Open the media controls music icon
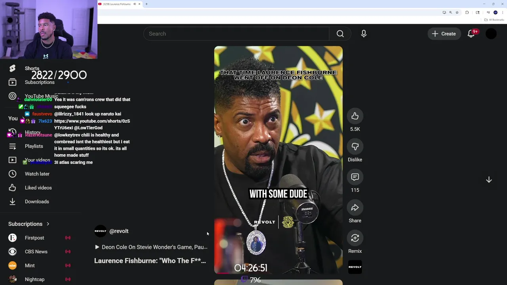Screen dimensions: 507x285 click(x=488, y=12)
